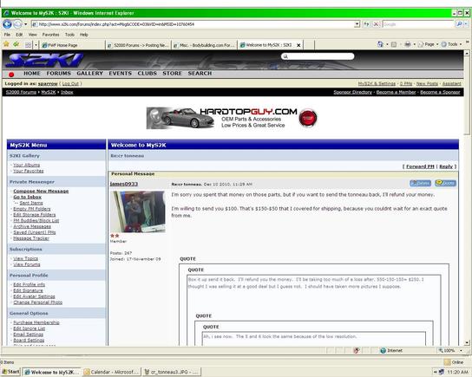Click the S2KI site search field
The width and height of the screenshot is (472, 377).
[x=318, y=56]
